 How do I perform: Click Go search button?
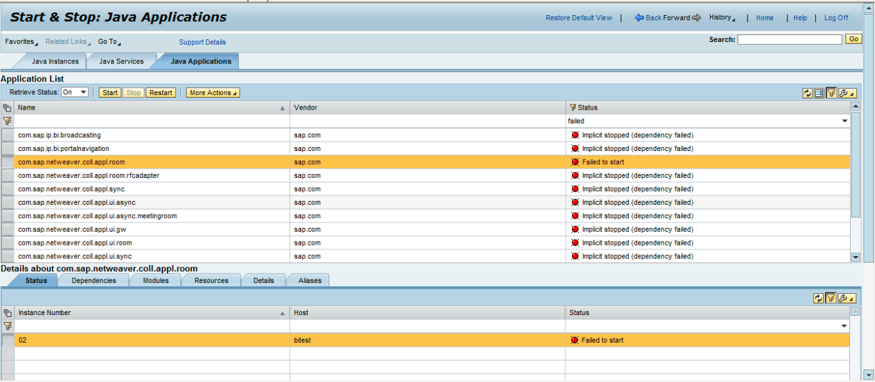[853, 39]
